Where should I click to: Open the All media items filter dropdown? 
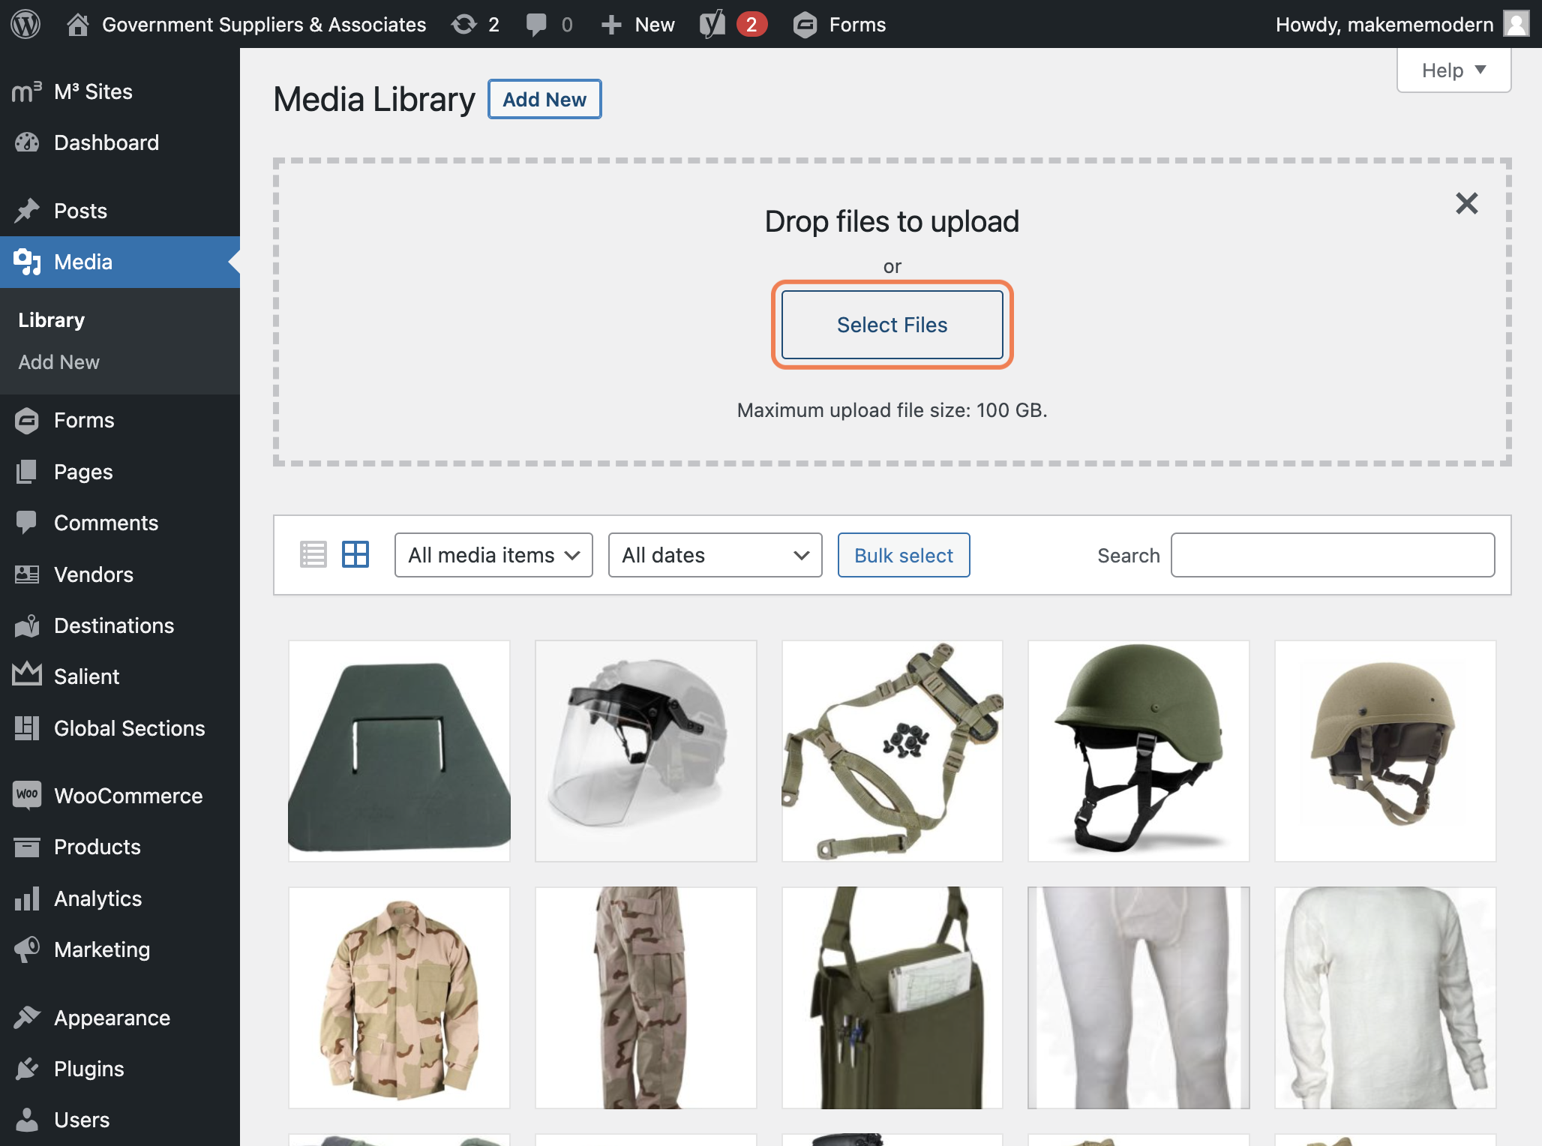click(493, 555)
